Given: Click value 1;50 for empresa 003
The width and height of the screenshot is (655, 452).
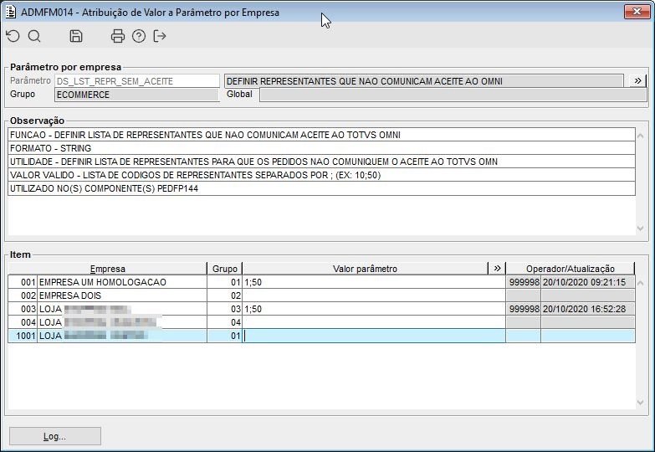Looking at the screenshot, I should [x=374, y=309].
